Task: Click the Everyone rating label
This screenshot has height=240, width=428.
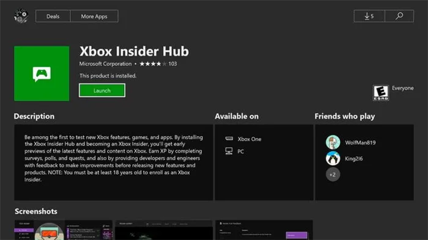Action: 402,88
